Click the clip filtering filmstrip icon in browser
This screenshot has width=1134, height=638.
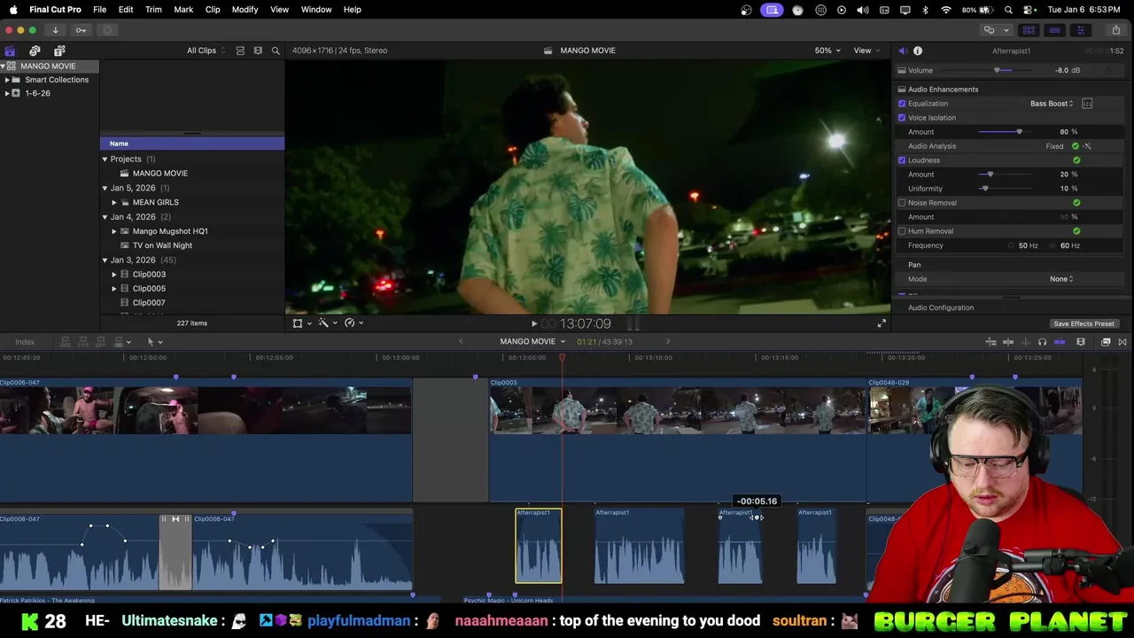258,51
